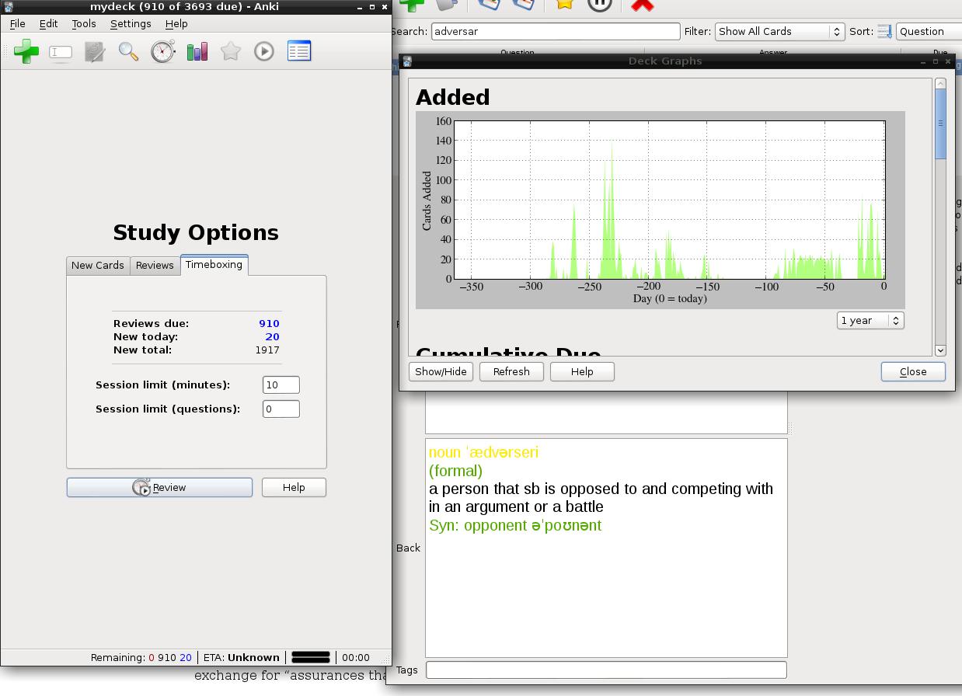Click the Question column header in browser
Screen dimensions: 962x696
pyautogui.click(x=518, y=53)
